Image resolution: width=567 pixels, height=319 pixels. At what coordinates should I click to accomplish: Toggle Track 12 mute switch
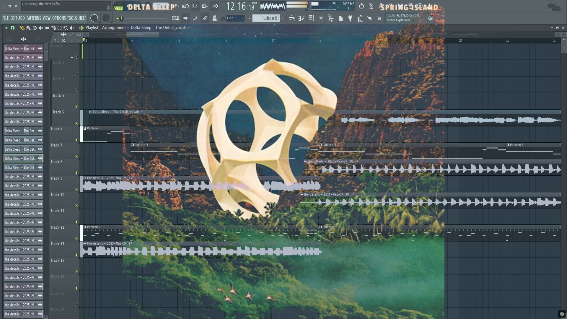76,238
